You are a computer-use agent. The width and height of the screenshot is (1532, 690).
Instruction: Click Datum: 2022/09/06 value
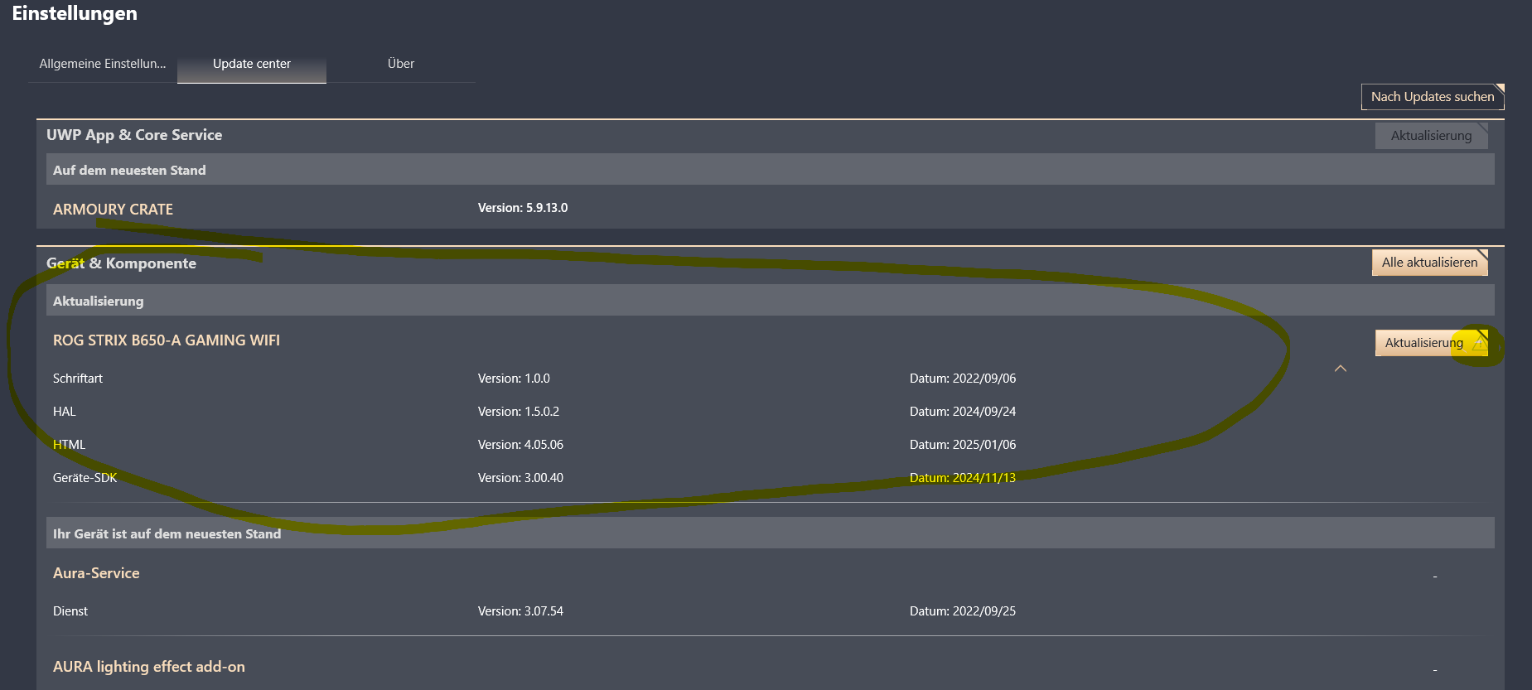point(963,379)
